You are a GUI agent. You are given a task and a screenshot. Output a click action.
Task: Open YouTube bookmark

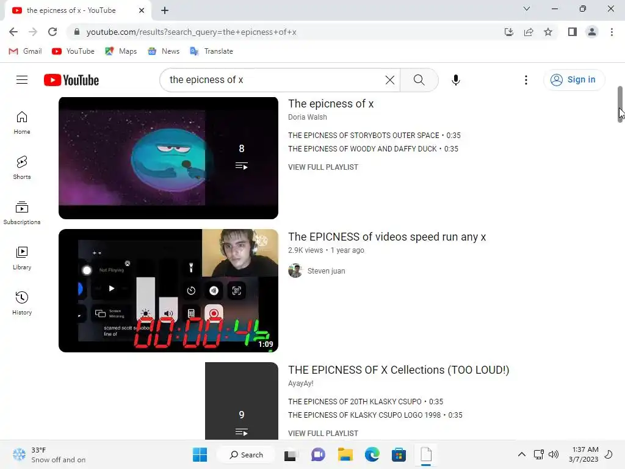pyautogui.click(x=73, y=51)
